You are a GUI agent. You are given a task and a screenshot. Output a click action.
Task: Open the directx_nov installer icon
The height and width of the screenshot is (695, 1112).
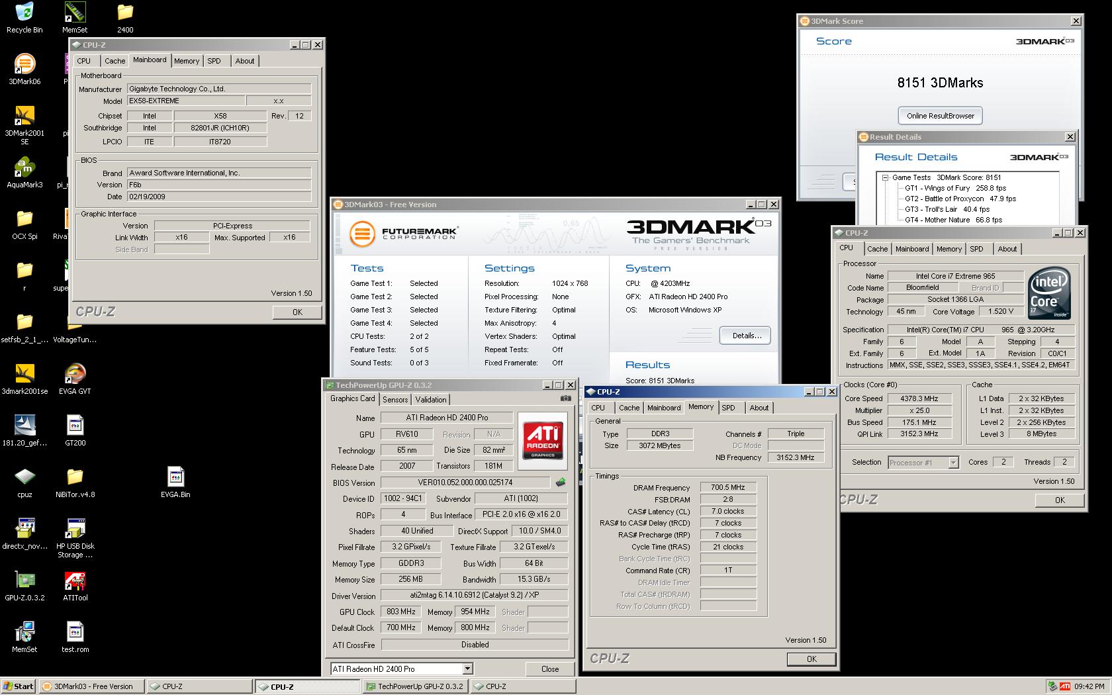click(x=24, y=534)
